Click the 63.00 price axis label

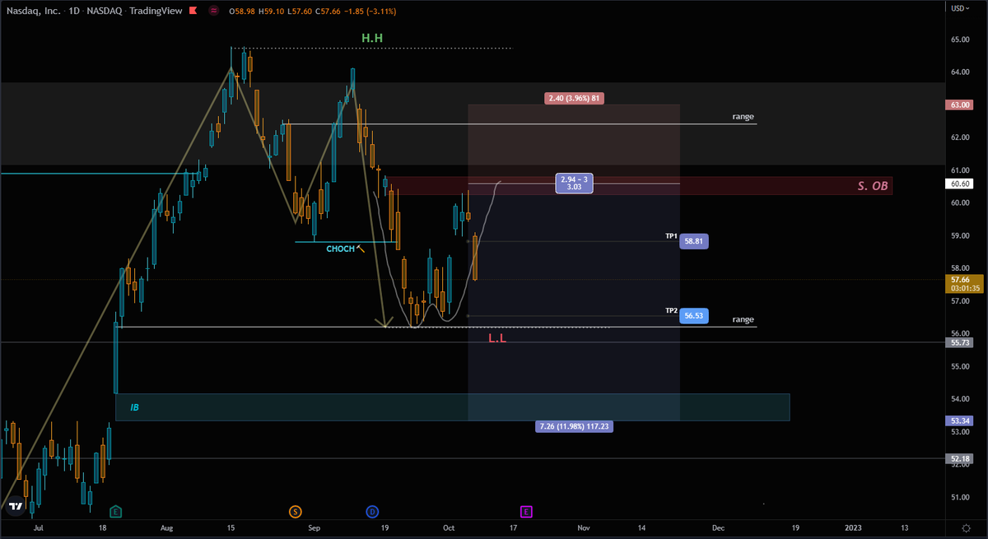960,105
